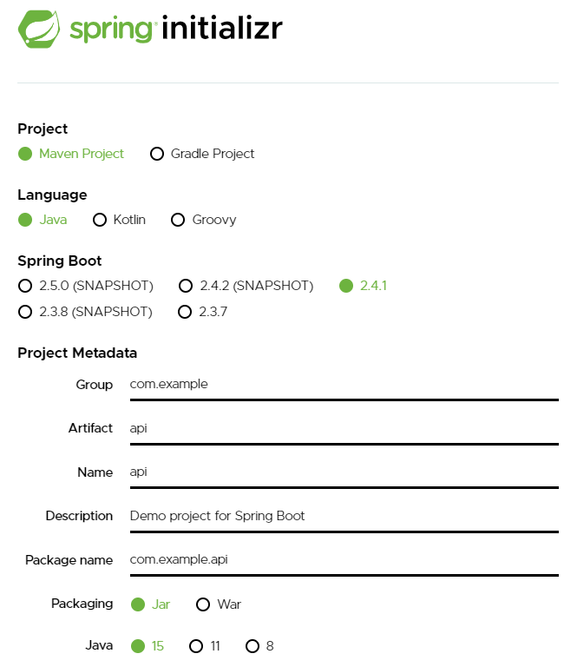Click the Group input field
The height and width of the screenshot is (667, 564).
pos(343,385)
